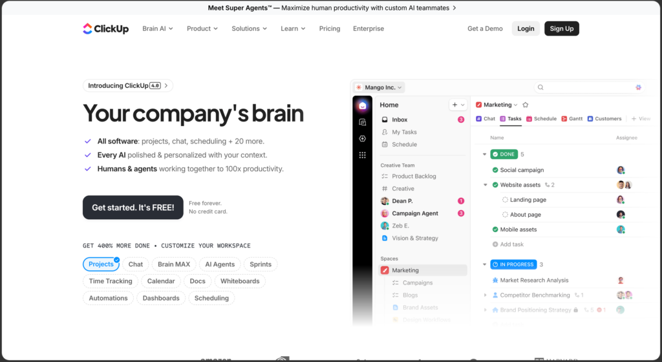Open Zeb E. direct message
The height and width of the screenshot is (362, 662).
pyautogui.click(x=422, y=226)
